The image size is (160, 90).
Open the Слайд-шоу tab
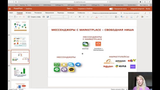(x=81, y=13)
